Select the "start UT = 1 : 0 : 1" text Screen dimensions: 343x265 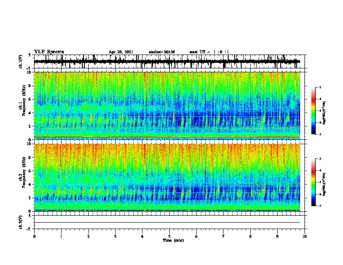[209, 52]
